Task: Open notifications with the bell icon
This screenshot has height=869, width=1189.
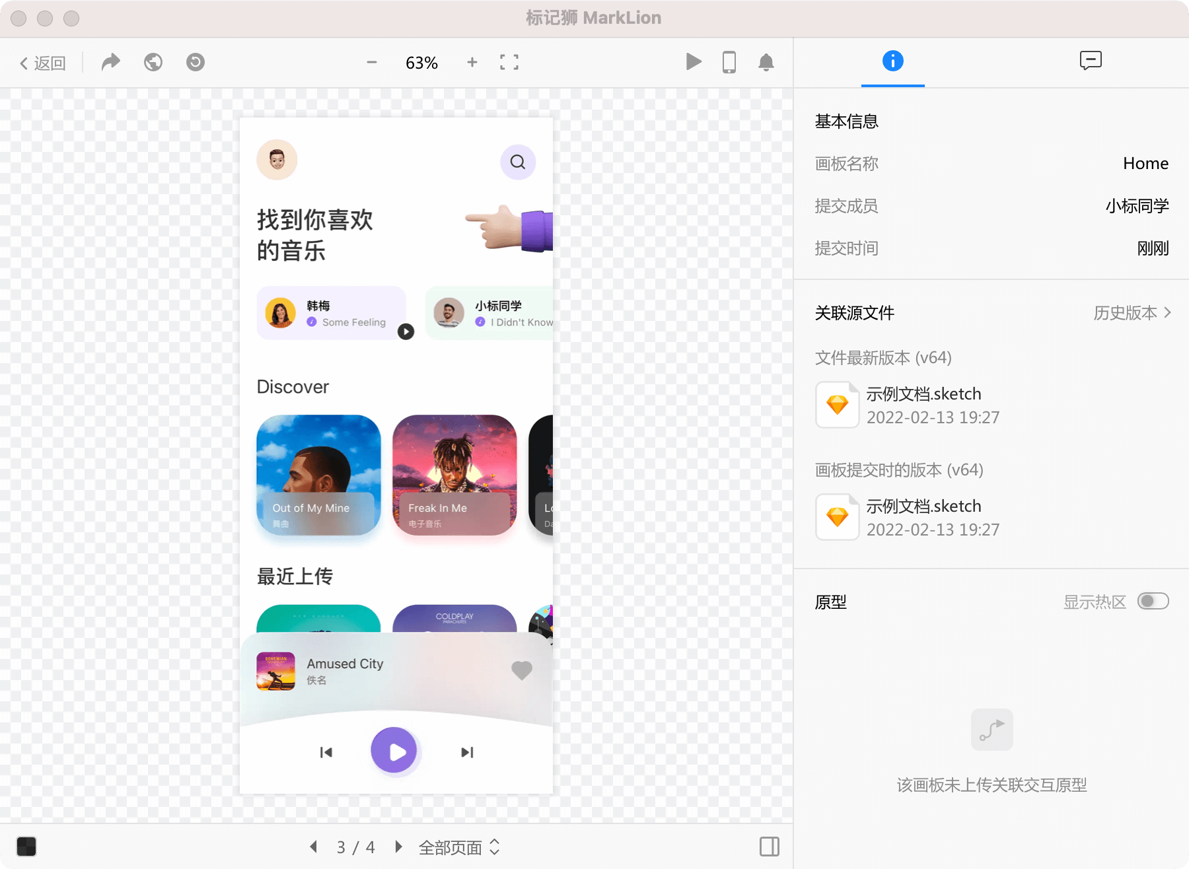Action: click(766, 63)
